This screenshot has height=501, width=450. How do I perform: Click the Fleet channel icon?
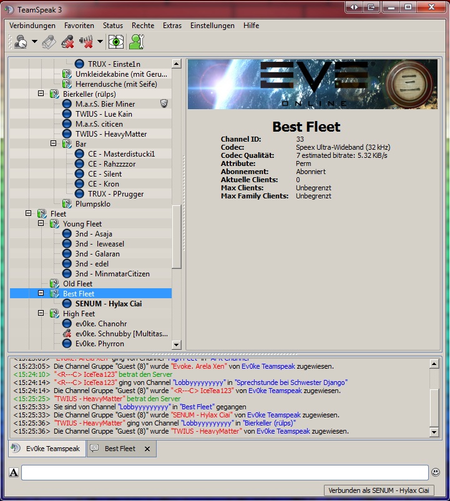click(42, 214)
